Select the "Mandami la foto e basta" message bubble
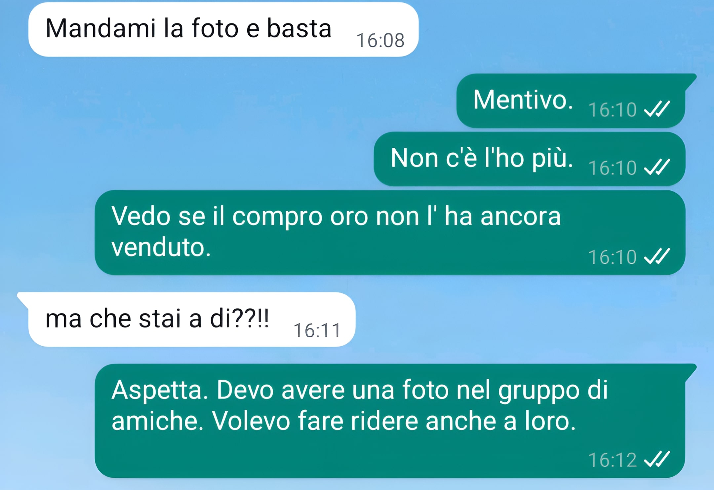The height and width of the screenshot is (490, 714). tap(223, 29)
